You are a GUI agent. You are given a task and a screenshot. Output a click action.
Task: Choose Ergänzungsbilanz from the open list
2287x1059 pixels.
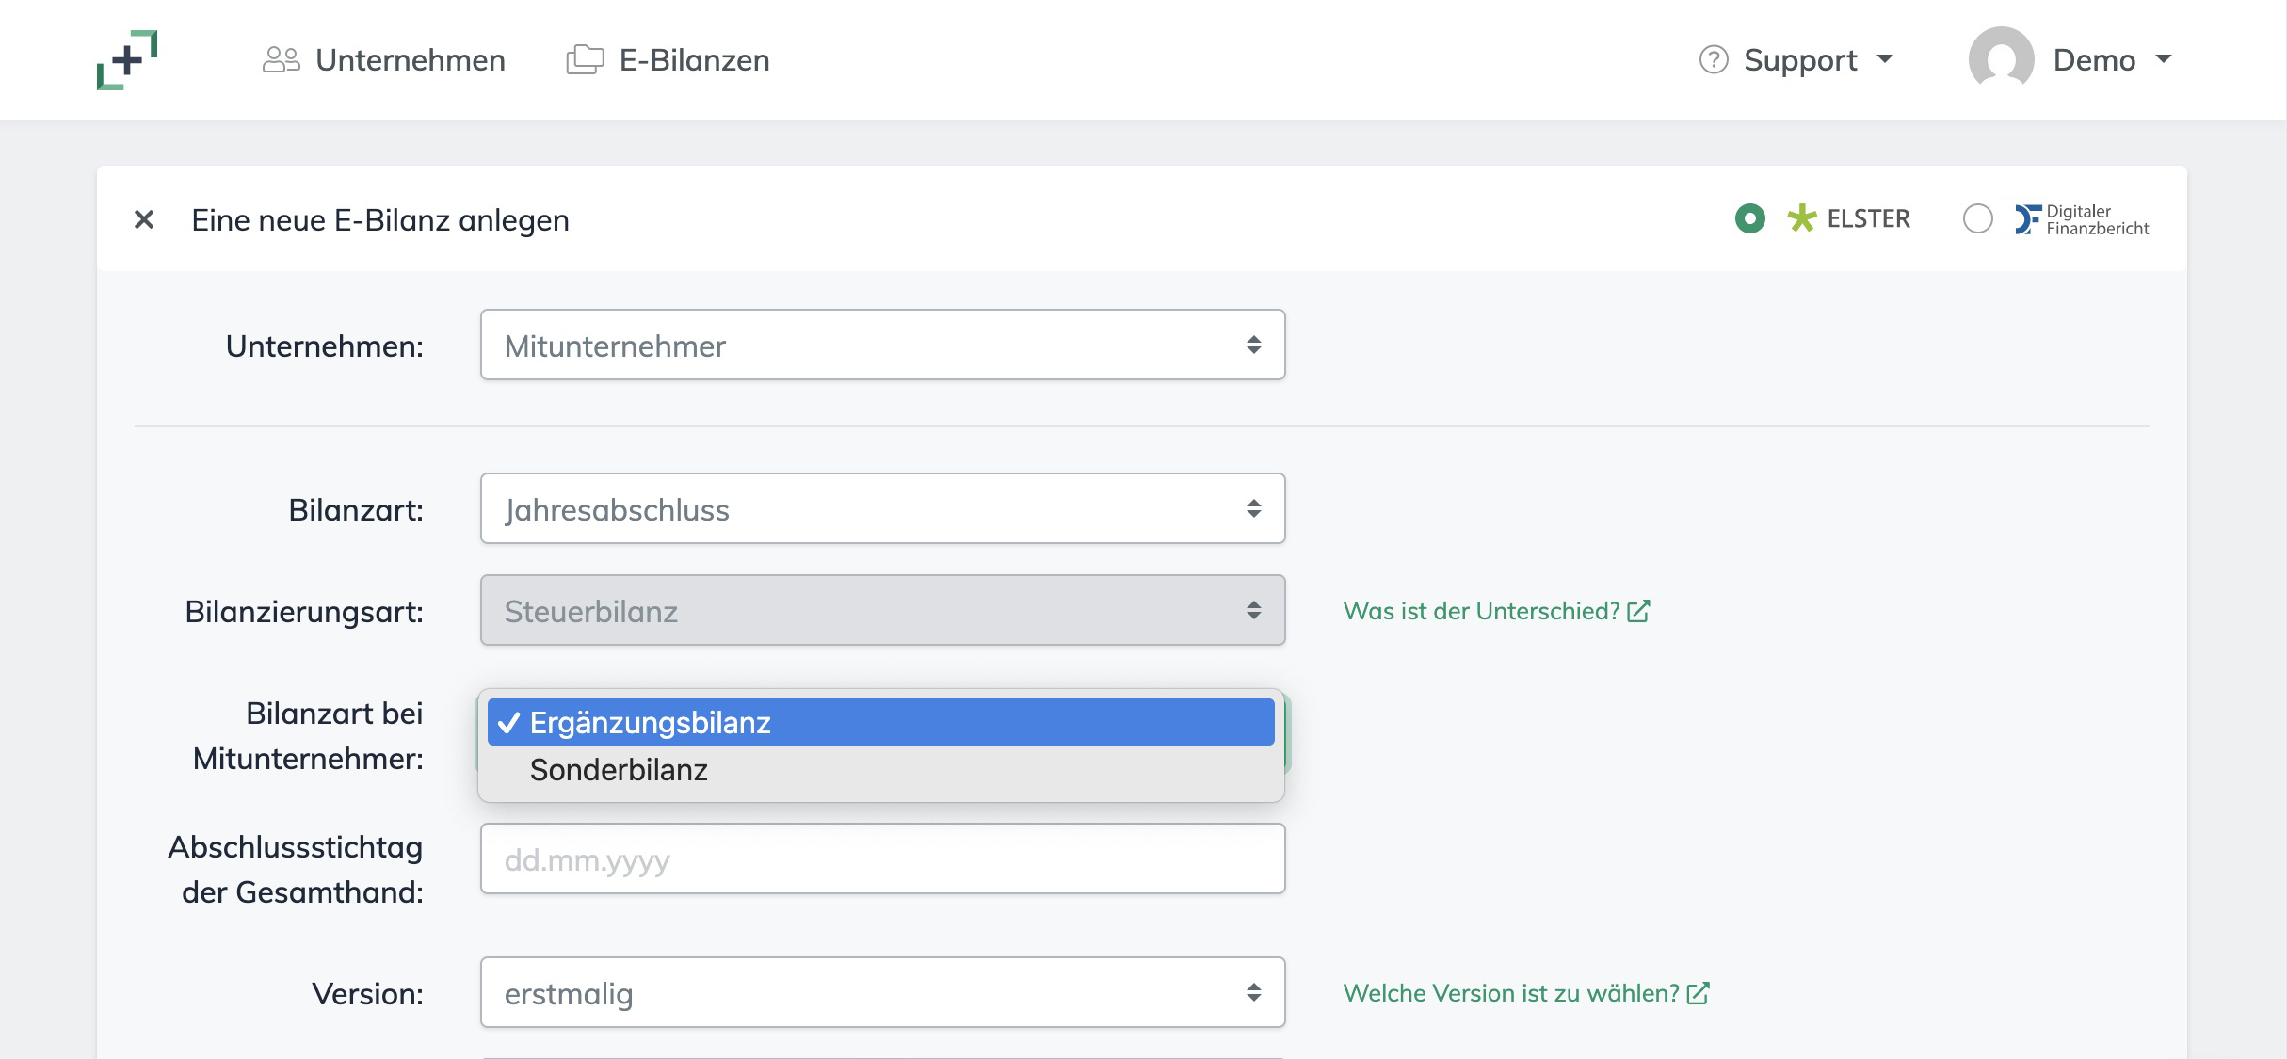click(650, 723)
